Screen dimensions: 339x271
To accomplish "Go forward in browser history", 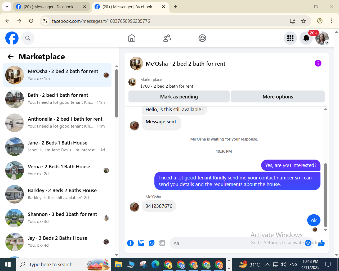I will (x=19, y=21).
